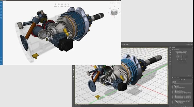Click render icon at Properties panel bottom
194x107 pixels.
click(189, 76)
